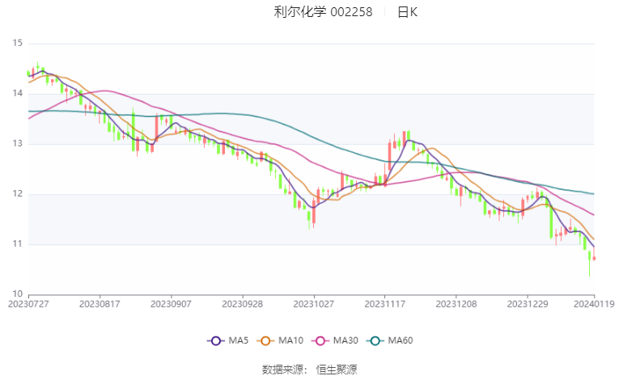Toggle the MA5 purple legend marker
Viewport: 619px width, 376px height.
pos(215,340)
